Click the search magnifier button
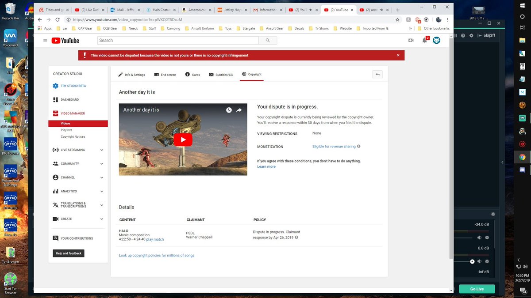The image size is (531, 298). point(268,40)
